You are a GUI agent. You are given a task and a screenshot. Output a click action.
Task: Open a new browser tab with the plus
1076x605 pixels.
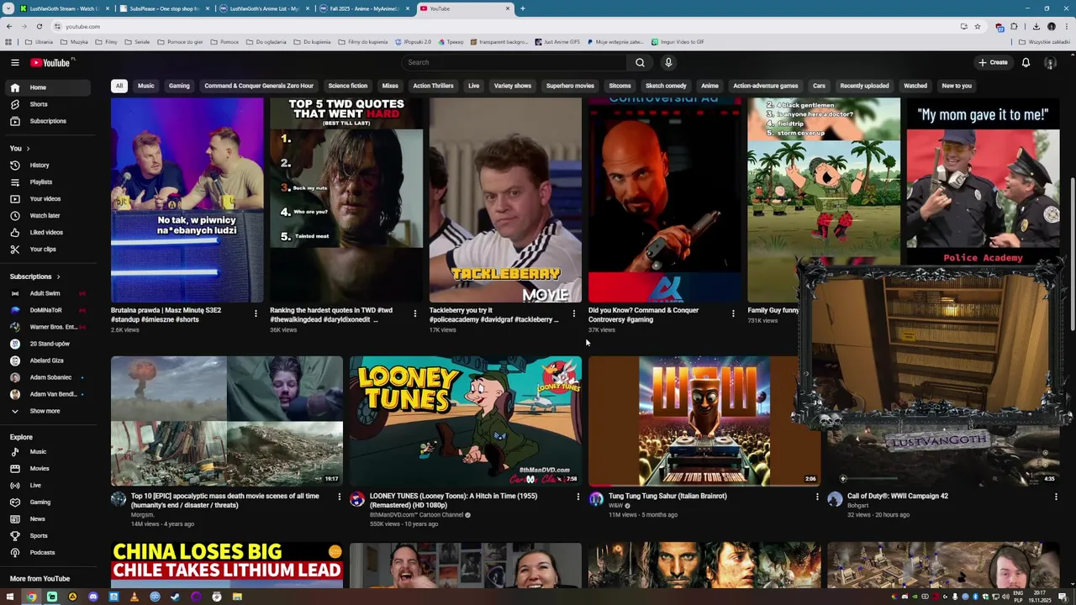point(522,8)
